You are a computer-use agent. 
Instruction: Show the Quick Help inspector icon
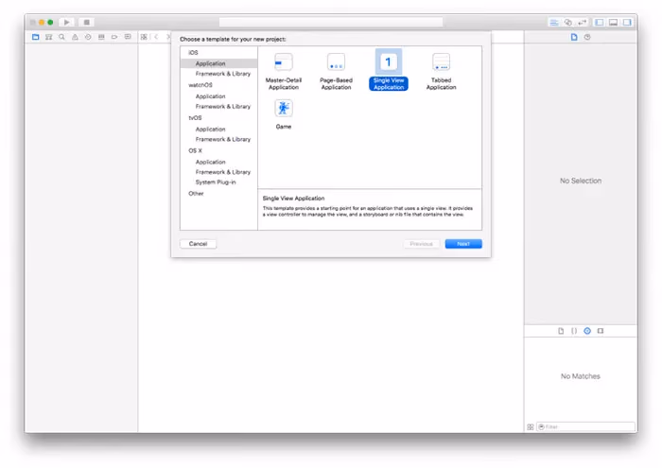pyautogui.click(x=587, y=37)
